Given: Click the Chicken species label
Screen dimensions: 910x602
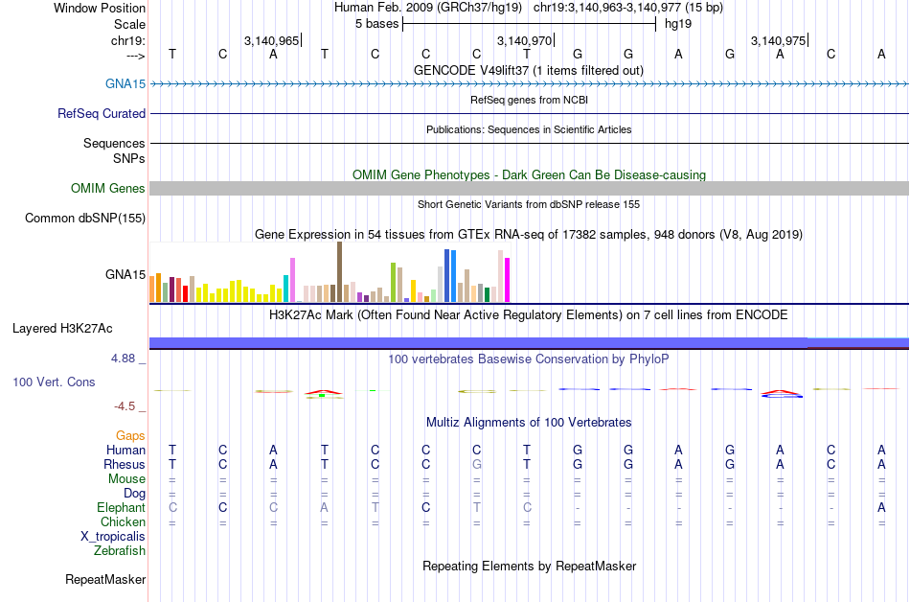Looking at the screenshot, I should [x=123, y=521].
